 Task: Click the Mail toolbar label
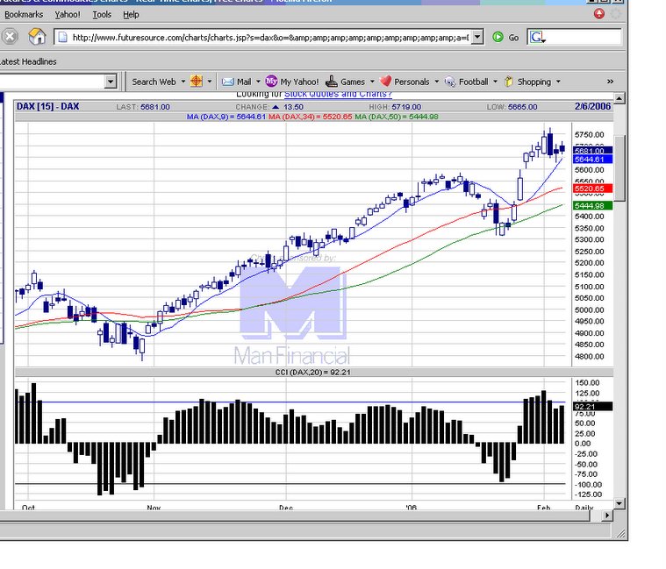244,82
